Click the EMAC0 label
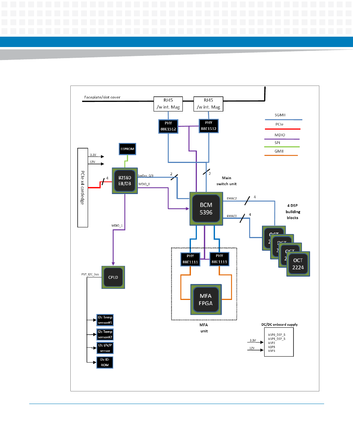This screenshot has height=424, width=353. coord(232,216)
